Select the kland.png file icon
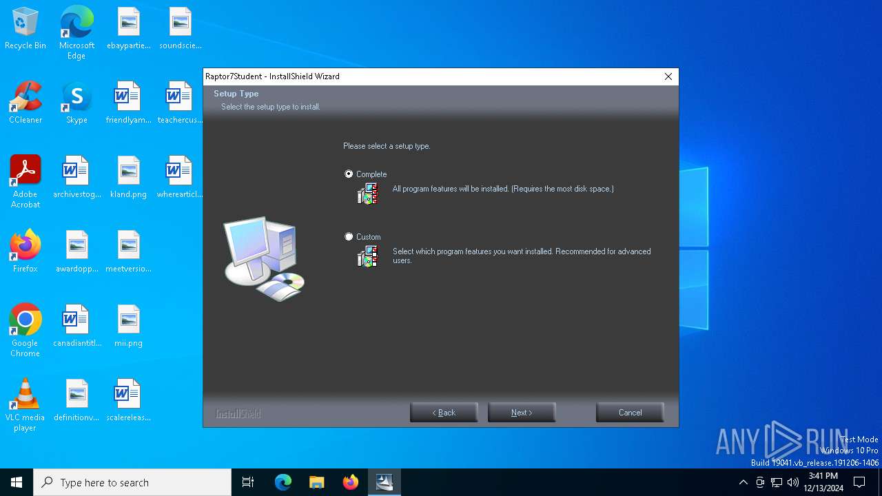882x496 pixels. point(128,178)
